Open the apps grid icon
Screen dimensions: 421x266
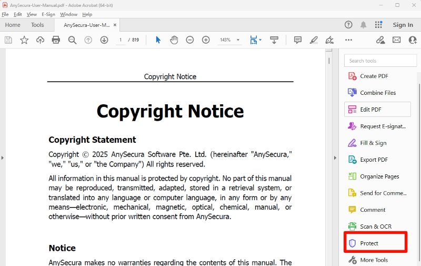point(378,25)
